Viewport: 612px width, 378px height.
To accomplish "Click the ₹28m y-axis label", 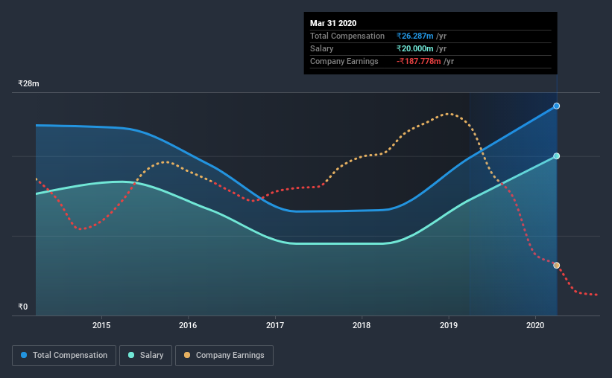I will tap(28, 83).
